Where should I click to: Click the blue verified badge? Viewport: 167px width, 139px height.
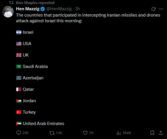[42, 9]
